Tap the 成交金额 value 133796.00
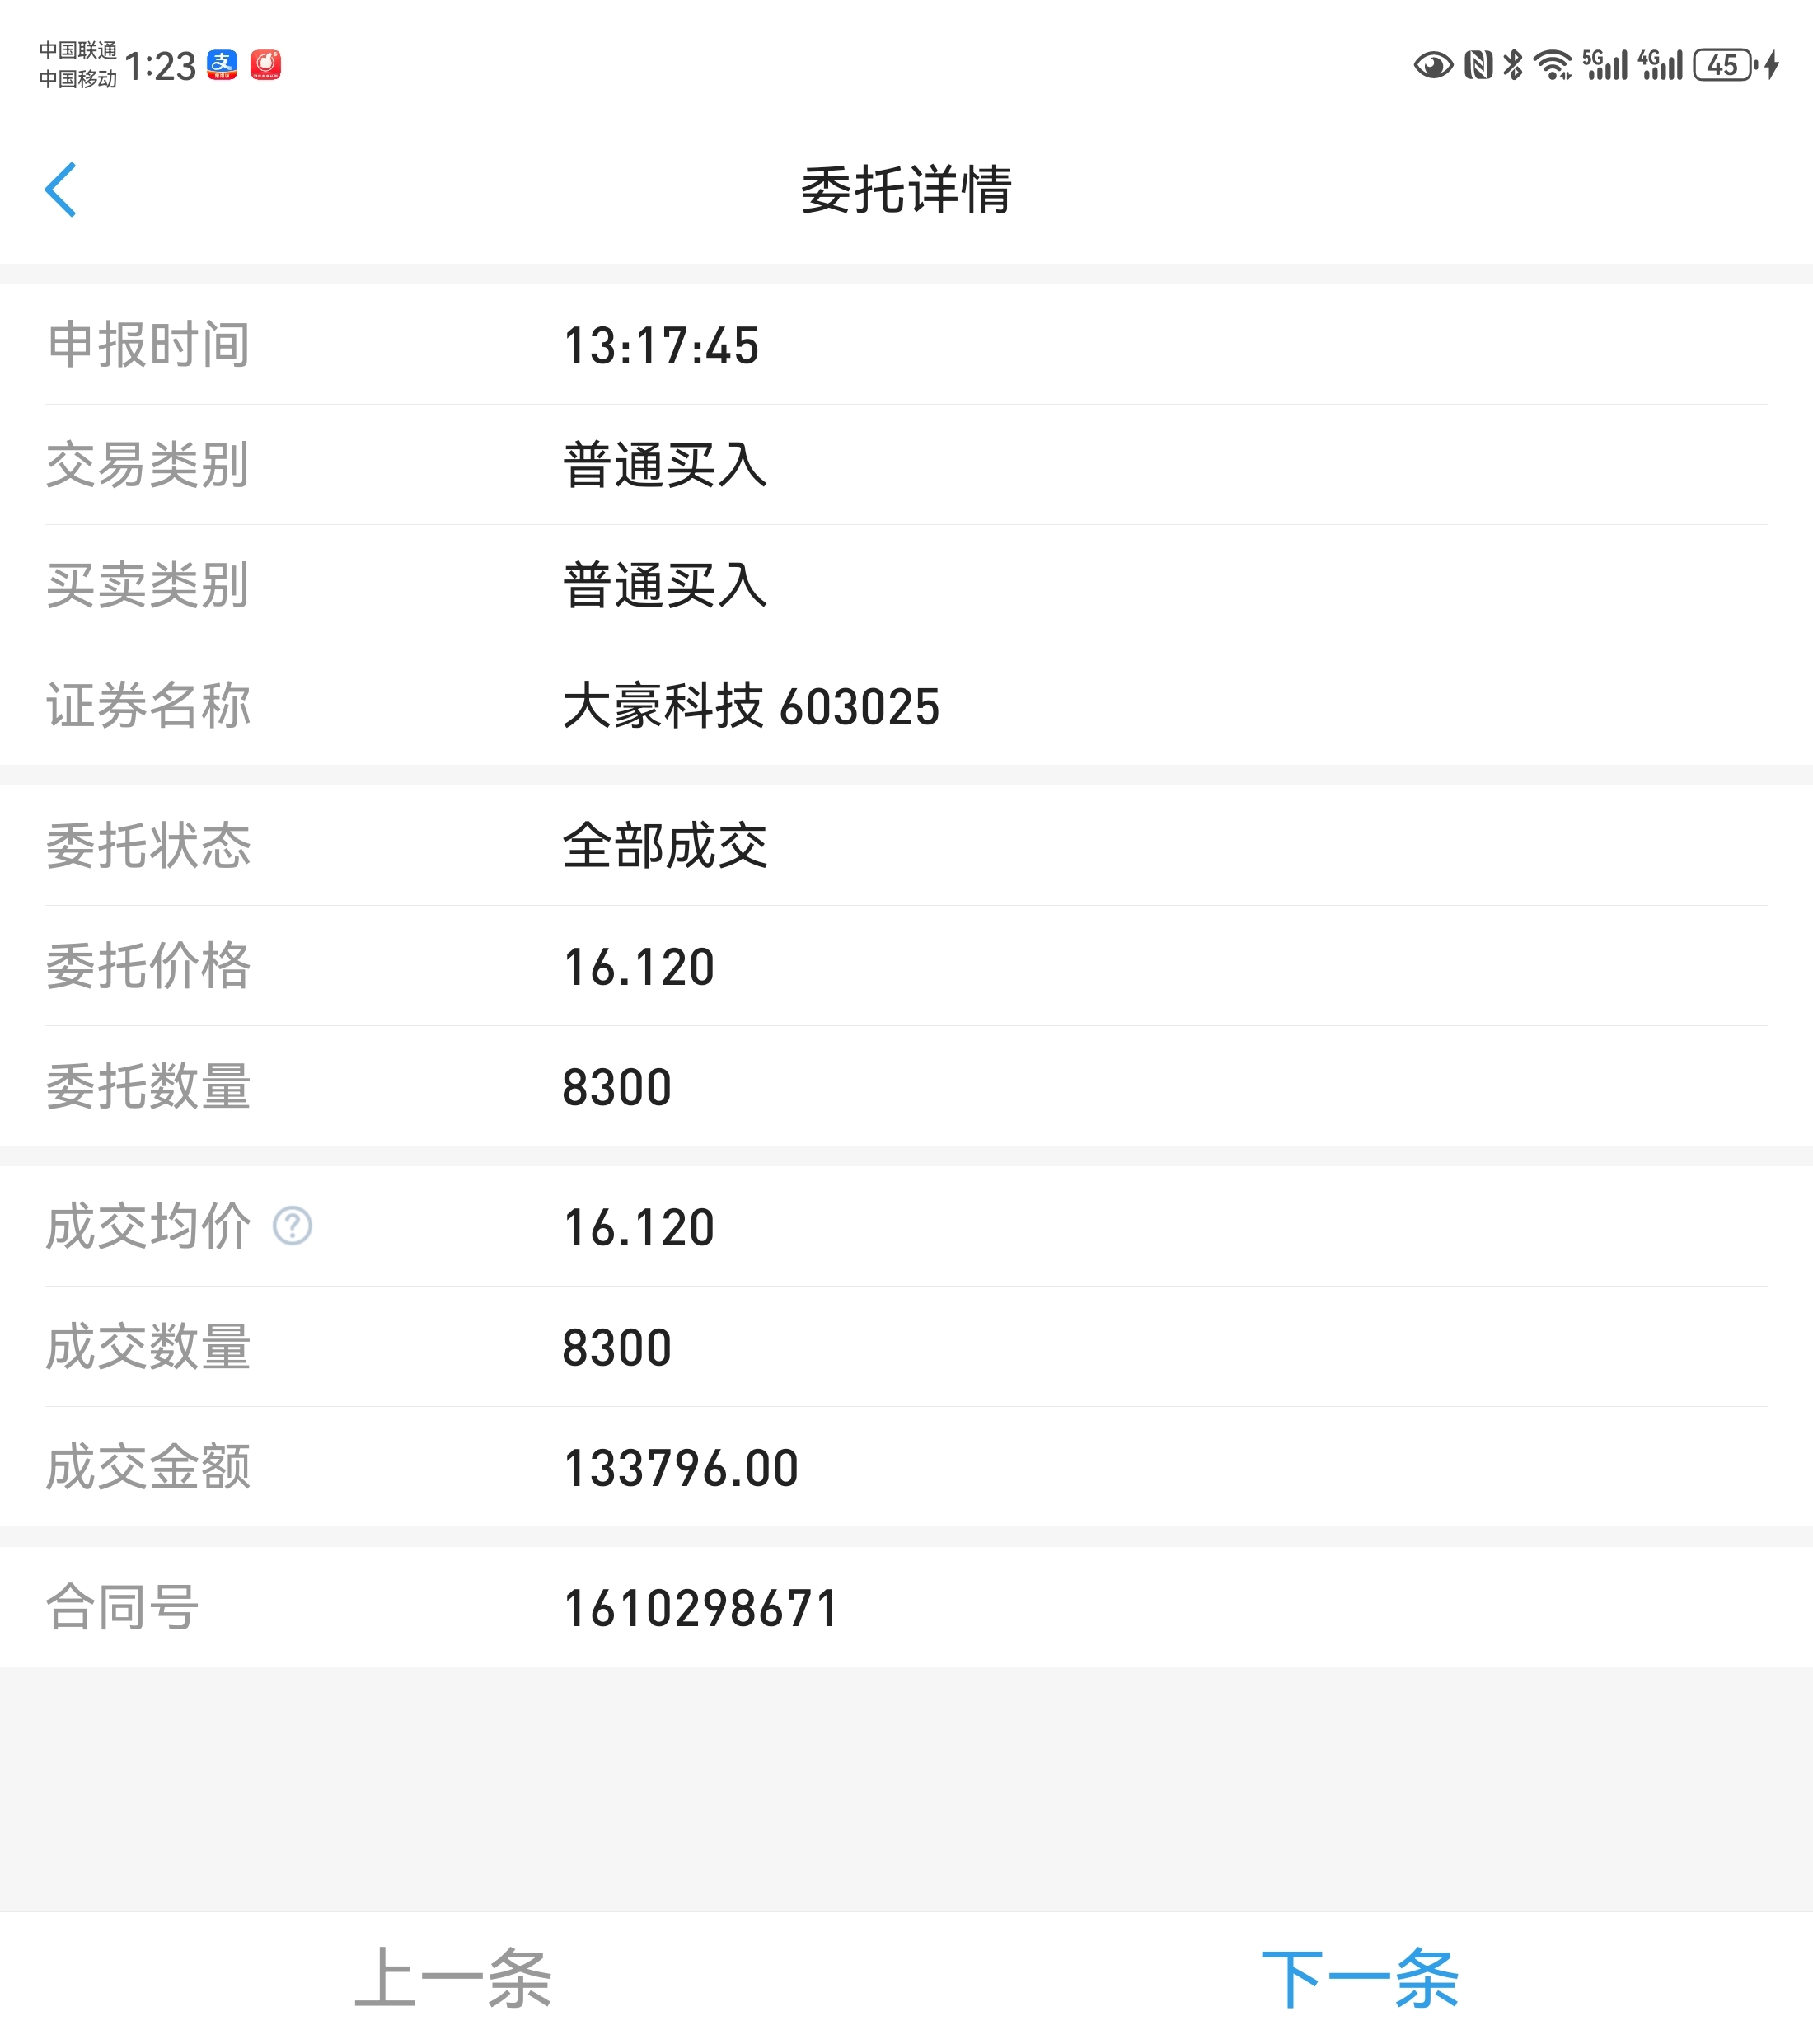Image resolution: width=1813 pixels, height=2044 pixels. click(x=680, y=1468)
